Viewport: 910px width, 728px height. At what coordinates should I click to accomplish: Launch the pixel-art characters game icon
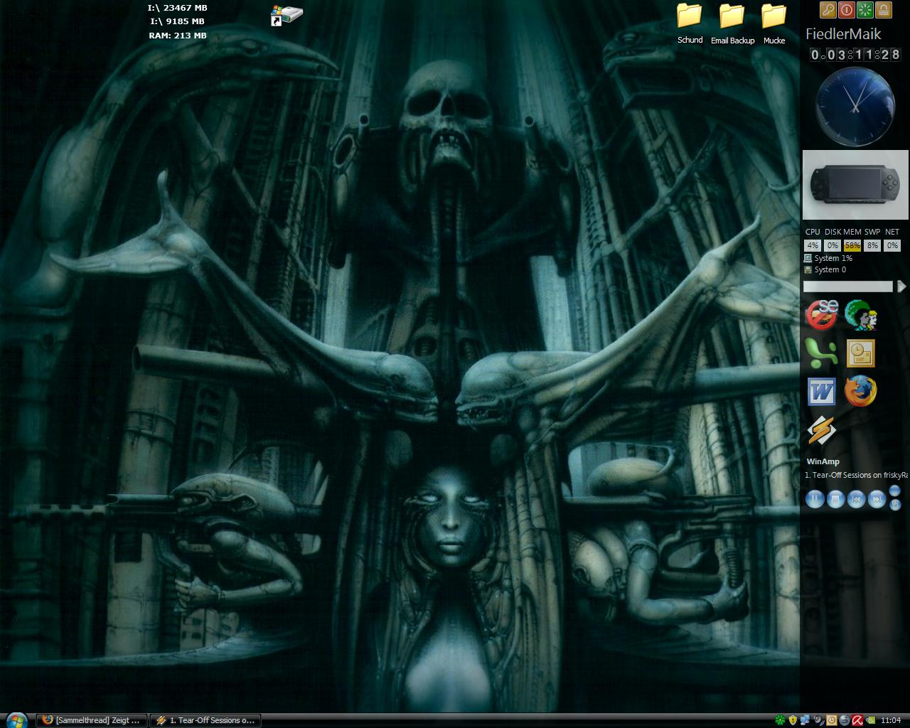[861, 315]
